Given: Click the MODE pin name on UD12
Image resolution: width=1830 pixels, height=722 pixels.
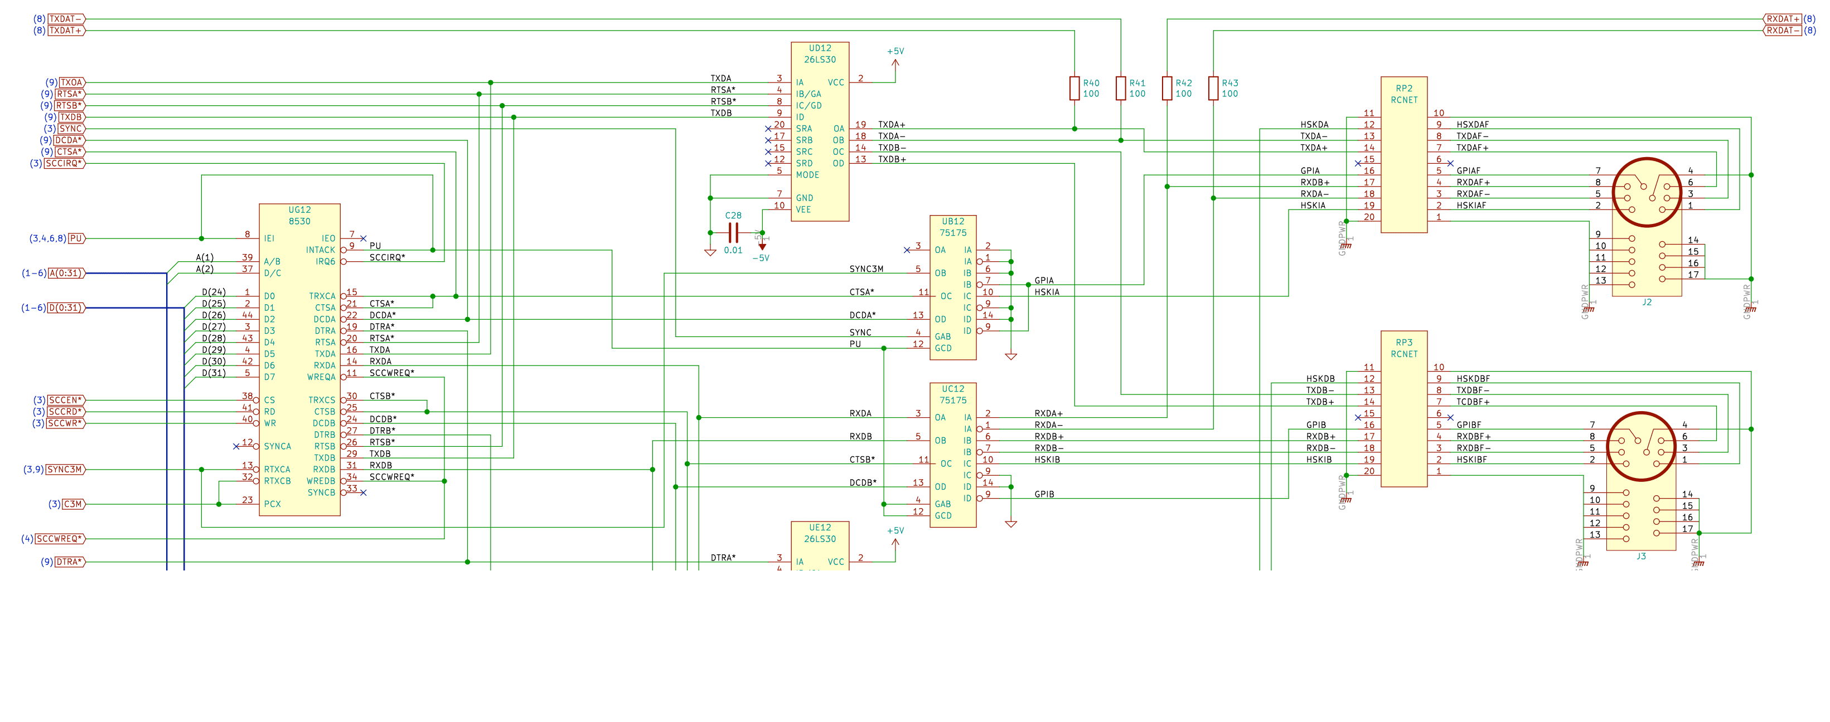Looking at the screenshot, I should tap(808, 174).
